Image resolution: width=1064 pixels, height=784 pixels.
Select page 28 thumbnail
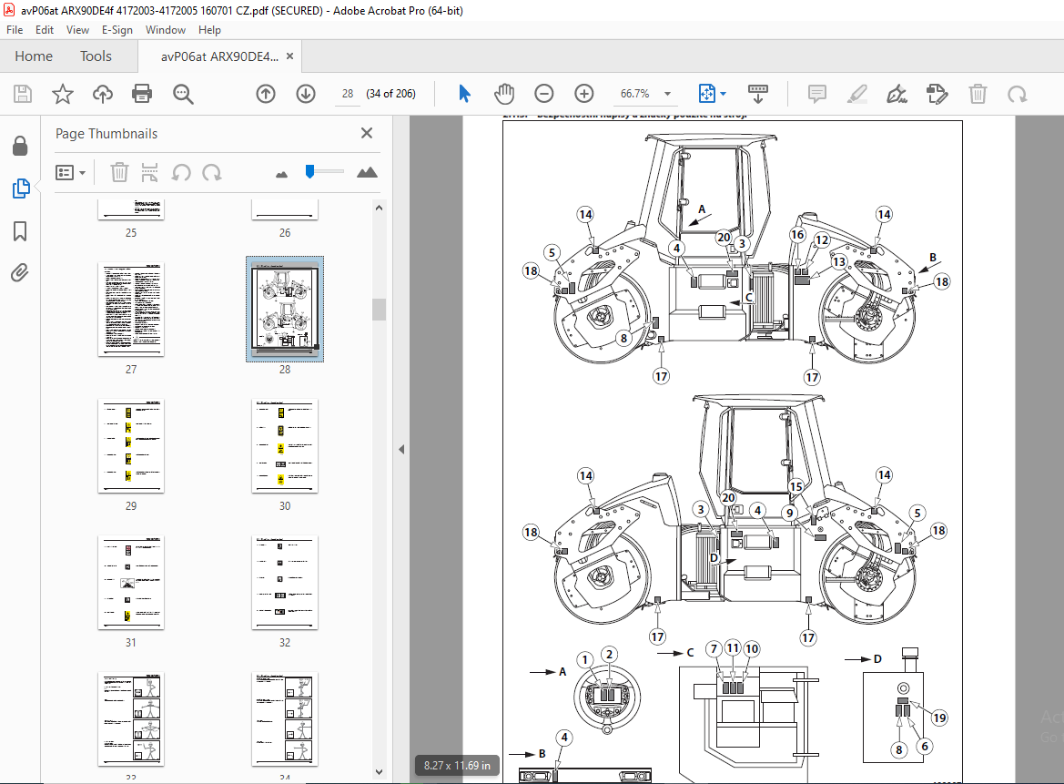point(285,310)
